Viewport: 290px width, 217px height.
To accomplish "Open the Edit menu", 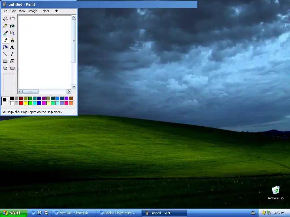I will point(13,11).
